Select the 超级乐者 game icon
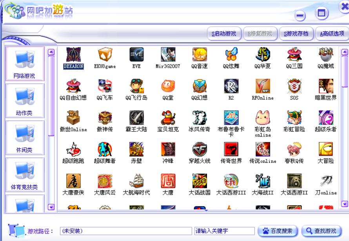The width and height of the screenshot is (349, 241). 326,118
